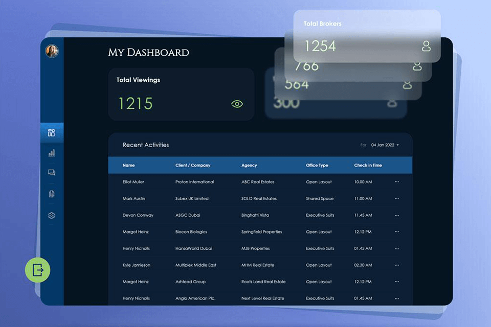Open more options for Mark Austin row
Image resolution: width=491 pixels, height=327 pixels.
[x=397, y=198]
